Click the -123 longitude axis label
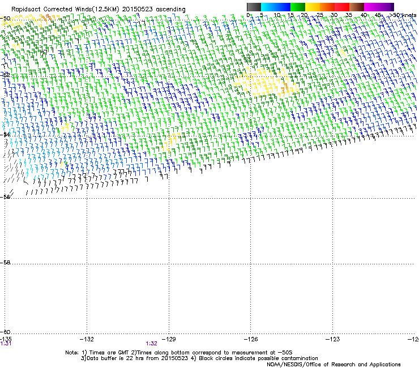This screenshot has width=419, height=368. [x=333, y=339]
